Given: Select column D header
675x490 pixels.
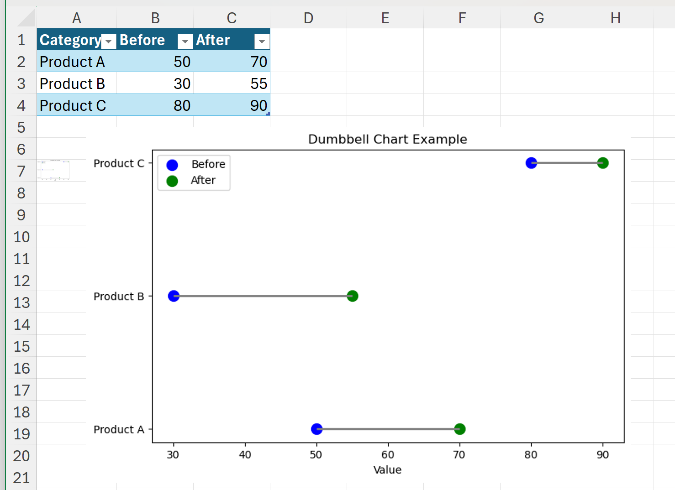Looking at the screenshot, I should 308,18.
